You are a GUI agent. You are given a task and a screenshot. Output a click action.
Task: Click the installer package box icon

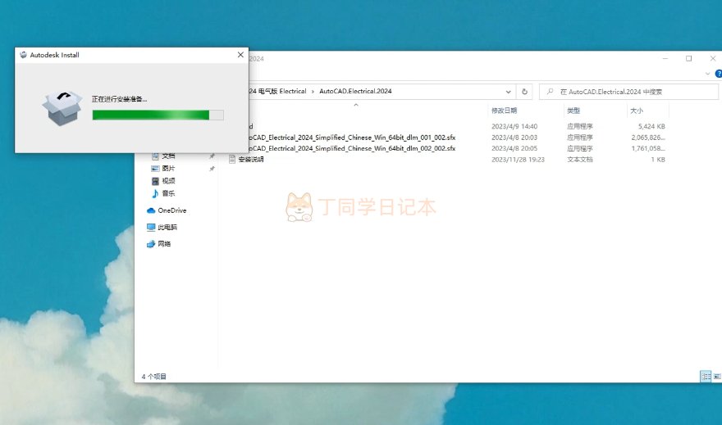tap(62, 108)
